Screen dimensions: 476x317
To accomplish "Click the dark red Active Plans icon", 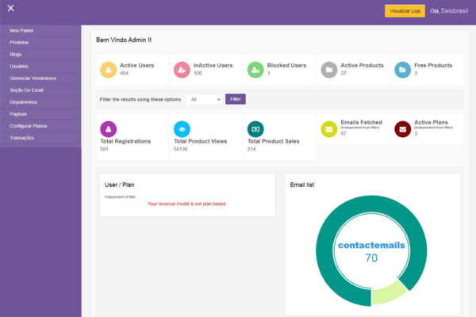I will click(402, 128).
